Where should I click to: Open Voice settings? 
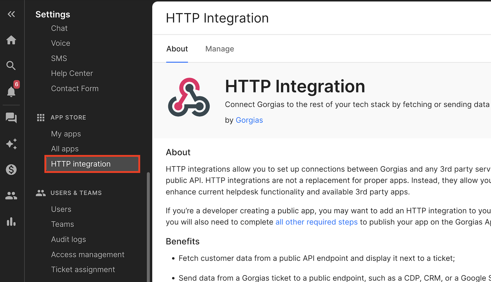tap(61, 43)
